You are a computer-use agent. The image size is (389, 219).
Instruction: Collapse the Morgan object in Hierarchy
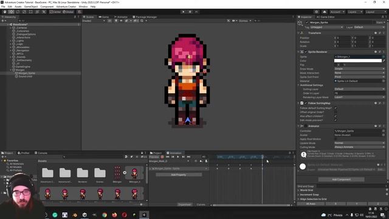[x=11, y=70]
